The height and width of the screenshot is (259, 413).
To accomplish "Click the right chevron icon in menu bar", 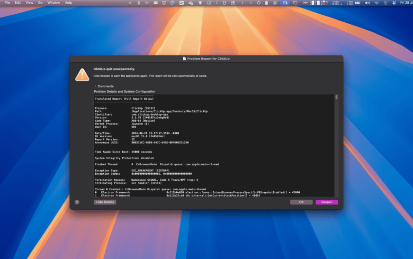I will pos(251,3).
